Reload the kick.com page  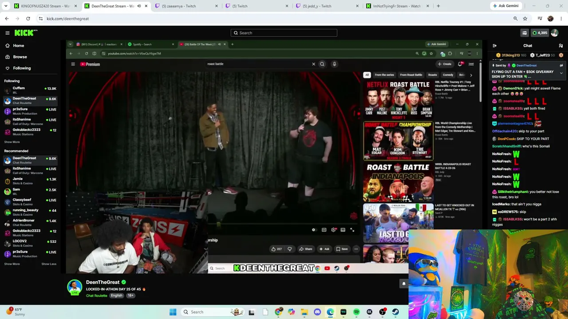pos(28,19)
